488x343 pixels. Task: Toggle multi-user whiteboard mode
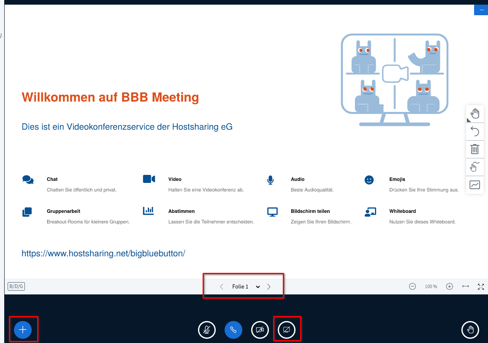(474, 185)
